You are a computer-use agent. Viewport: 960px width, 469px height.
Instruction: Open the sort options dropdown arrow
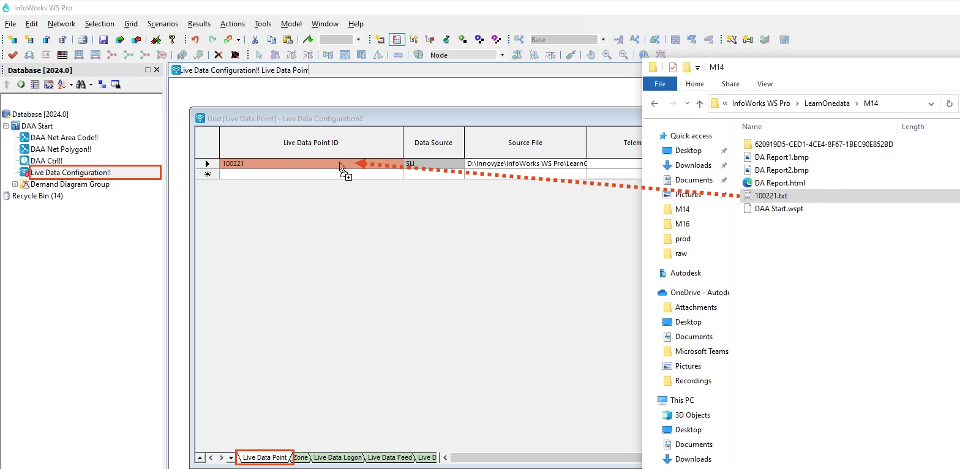click(x=70, y=84)
